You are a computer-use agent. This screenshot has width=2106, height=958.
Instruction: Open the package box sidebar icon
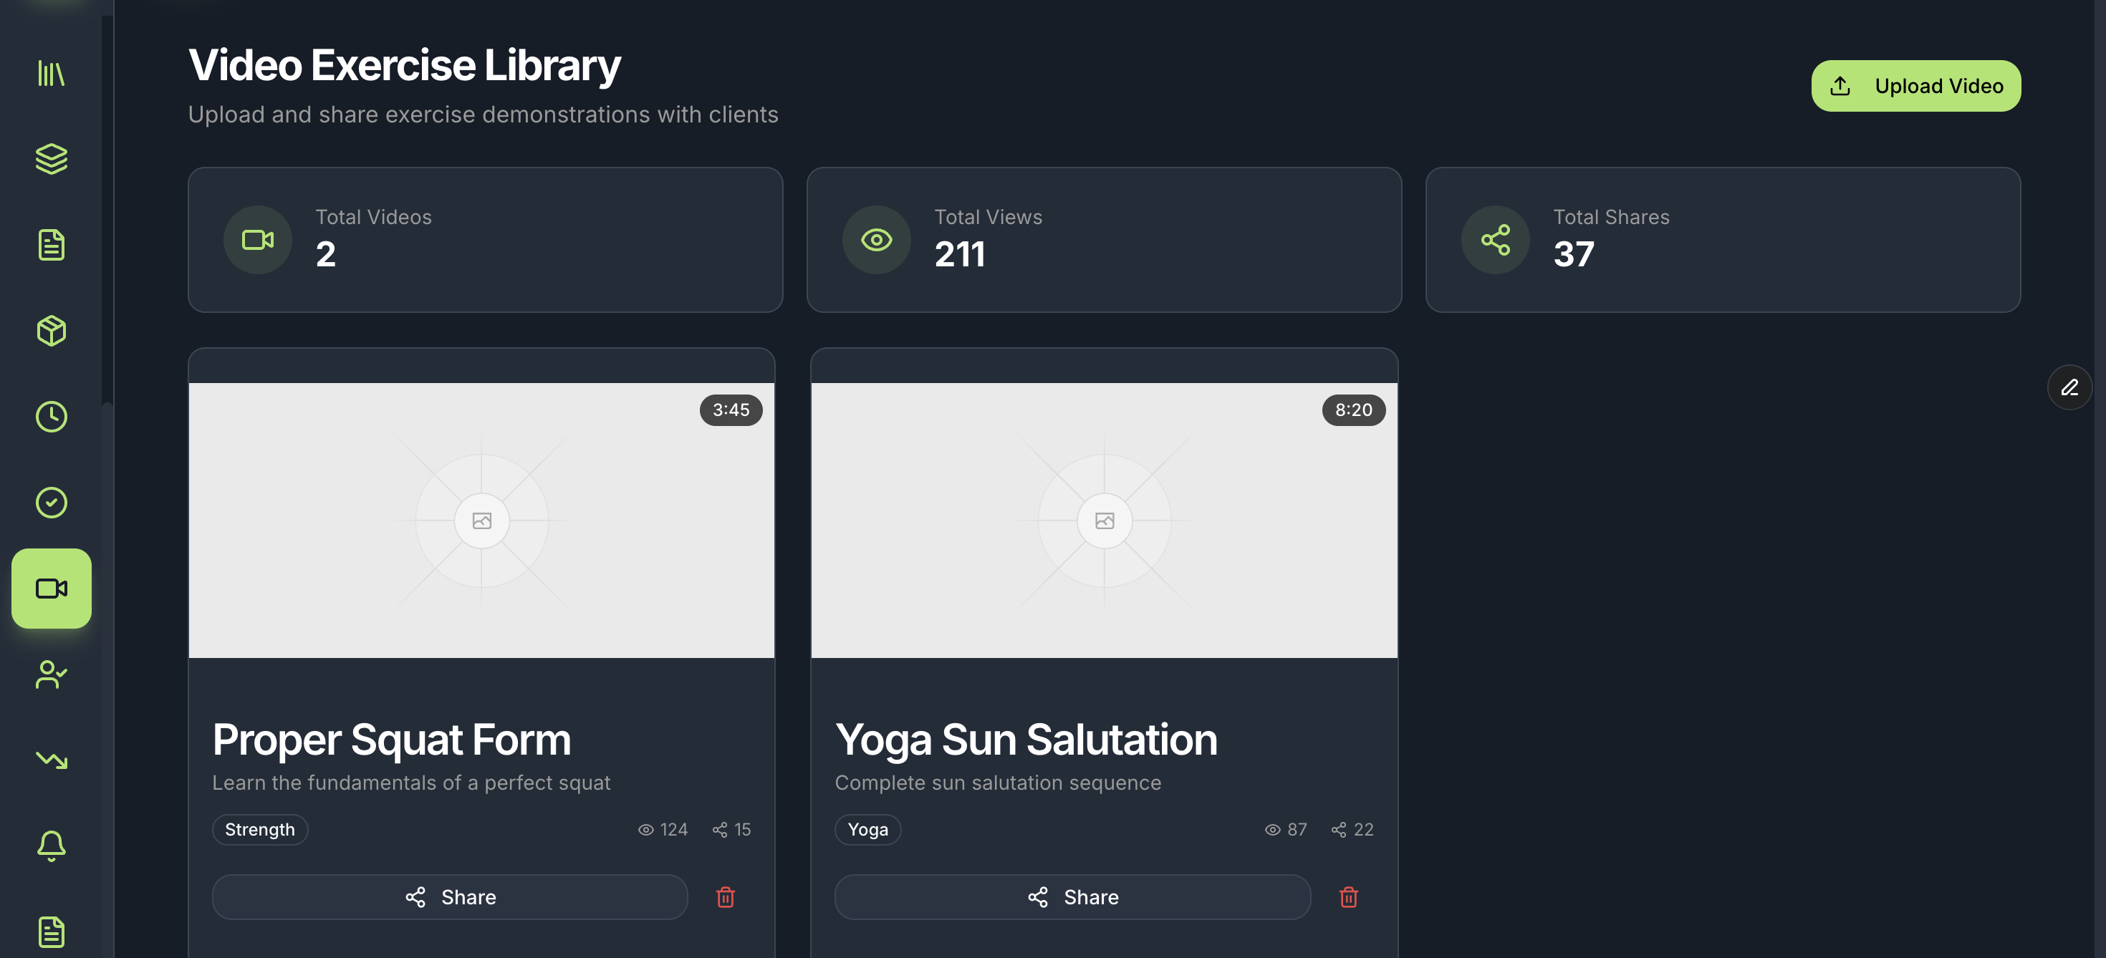51,331
